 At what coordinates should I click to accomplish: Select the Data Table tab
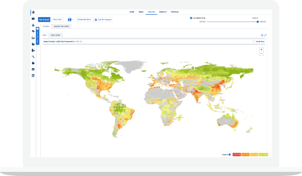click(55, 35)
